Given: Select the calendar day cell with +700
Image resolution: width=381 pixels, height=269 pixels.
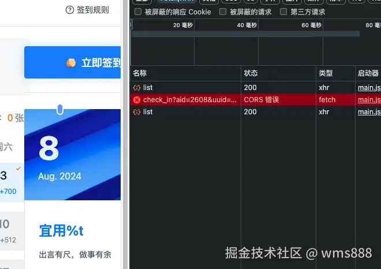Looking at the screenshot, I should [12, 182].
